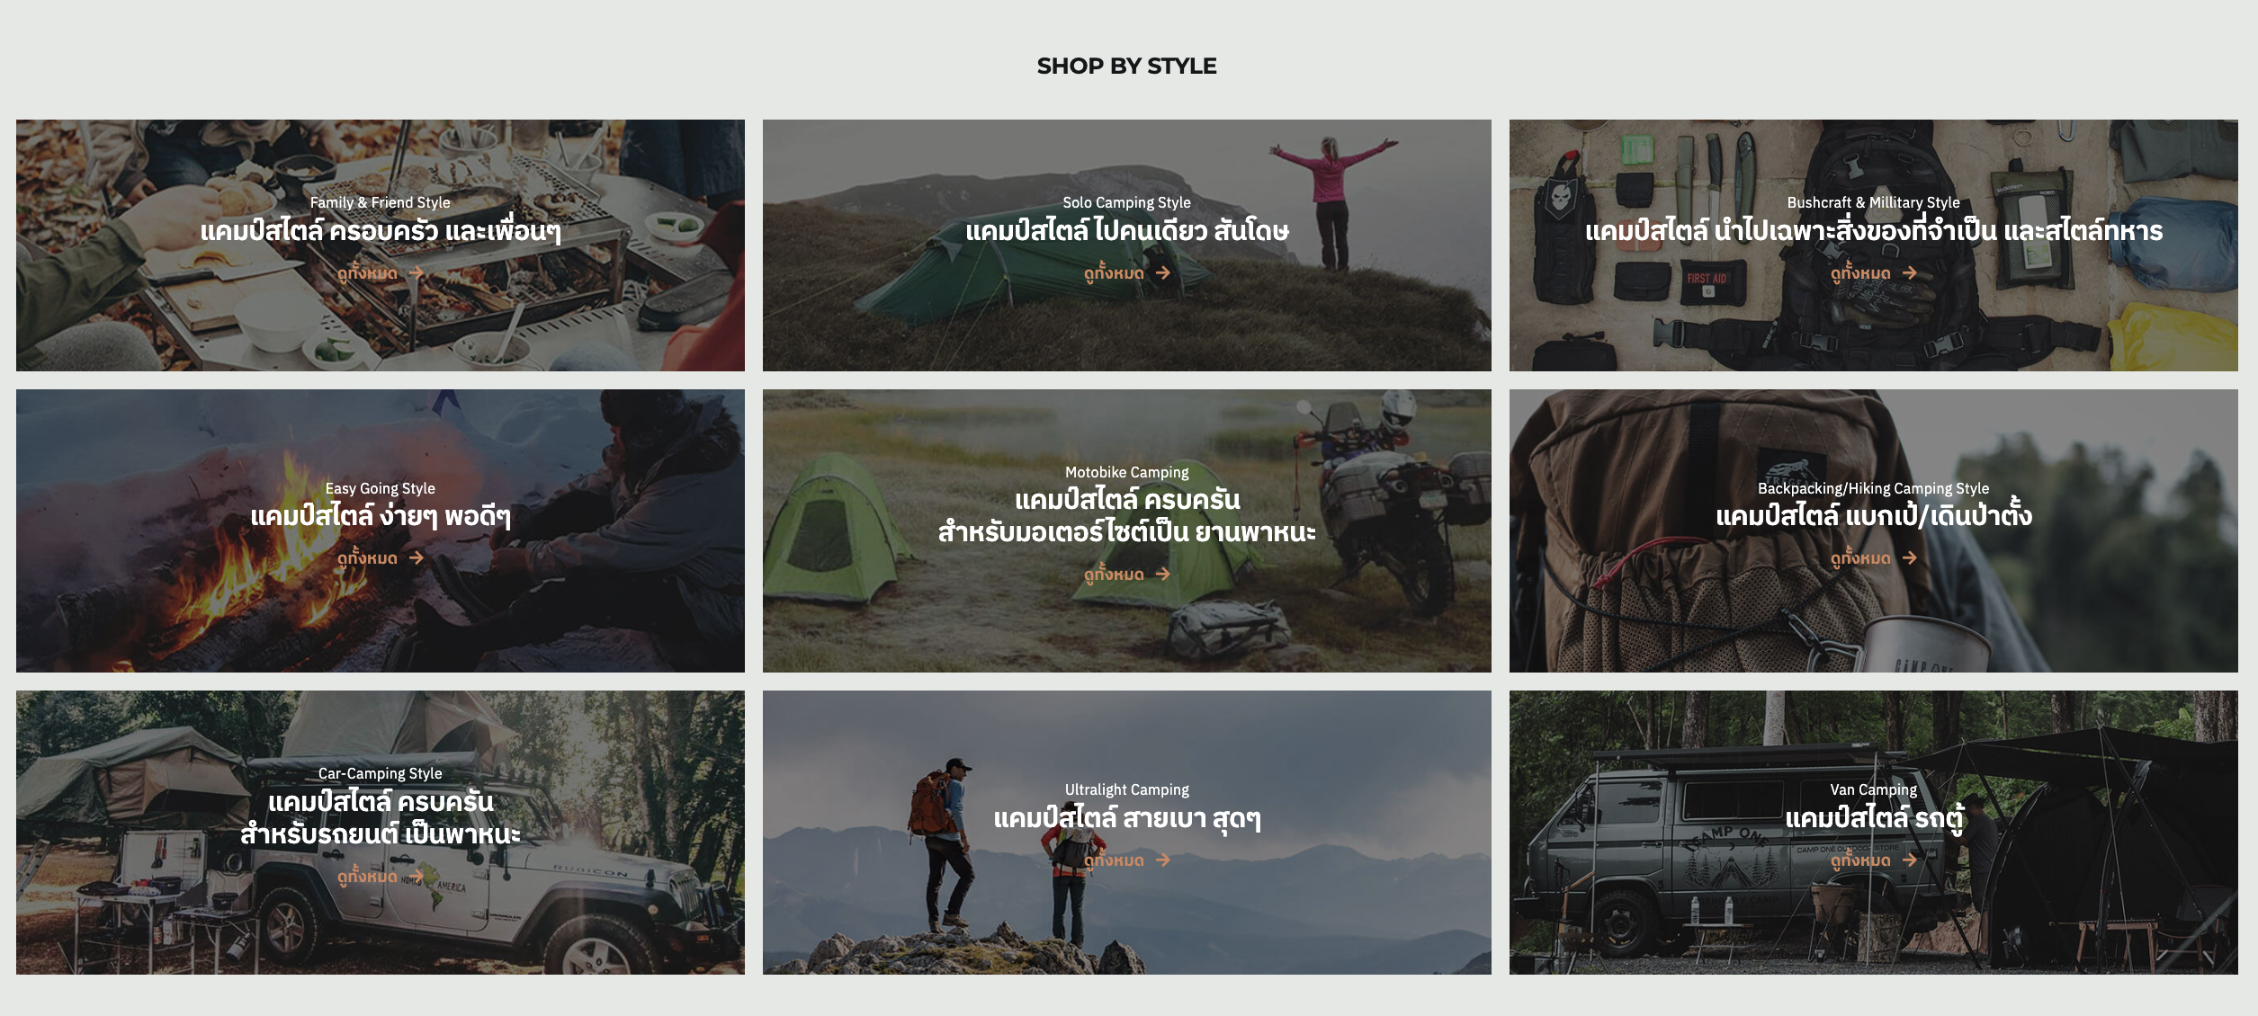Image resolution: width=2258 pixels, height=1016 pixels.
Task: Open the Bushcraft & Millitary Style title
Action: (x=1874, y=202)
